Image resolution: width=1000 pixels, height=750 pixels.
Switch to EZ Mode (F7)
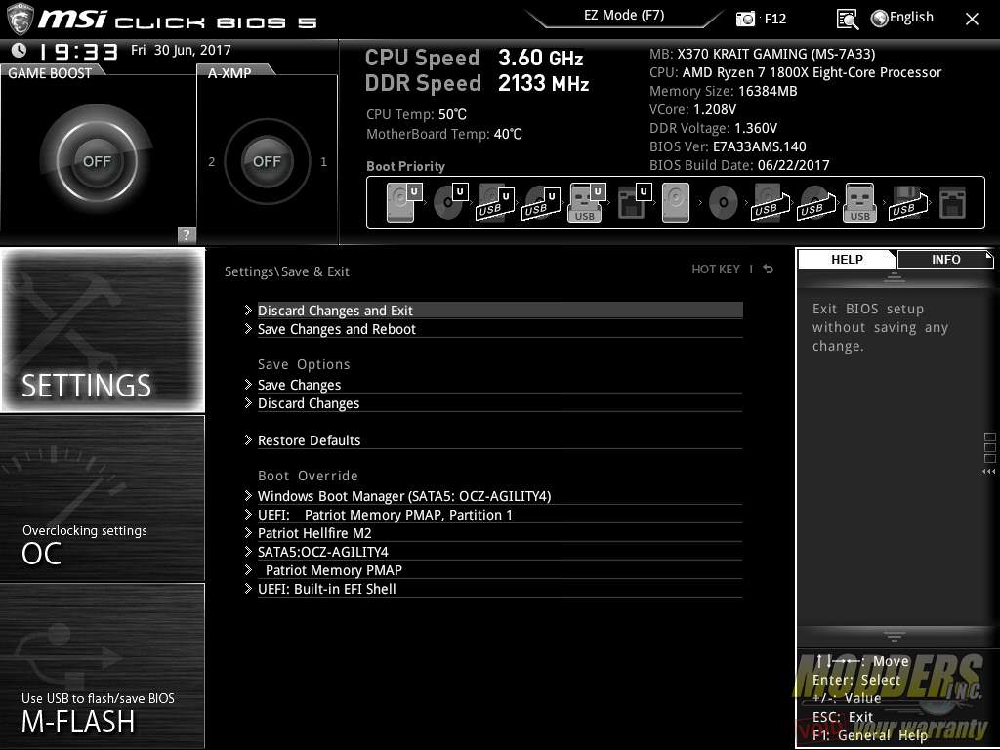click(624, 16)
